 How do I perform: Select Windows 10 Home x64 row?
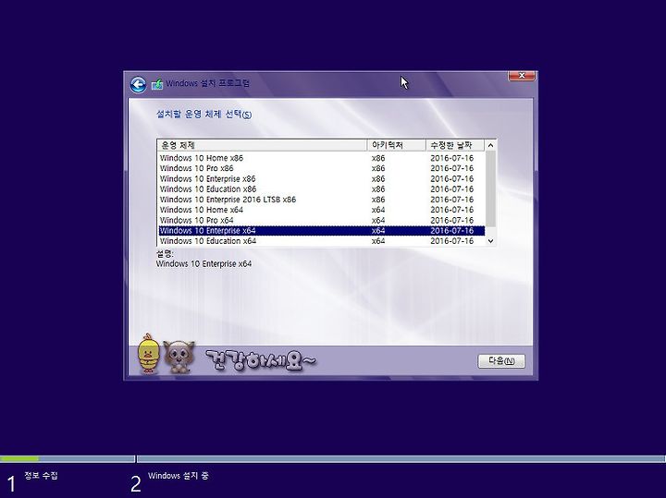coord(322,210)
